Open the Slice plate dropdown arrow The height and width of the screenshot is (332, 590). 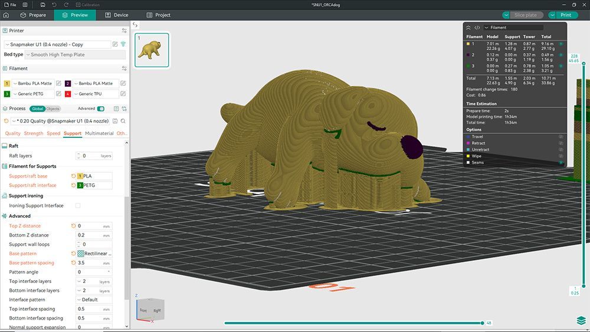pos(506,15)
